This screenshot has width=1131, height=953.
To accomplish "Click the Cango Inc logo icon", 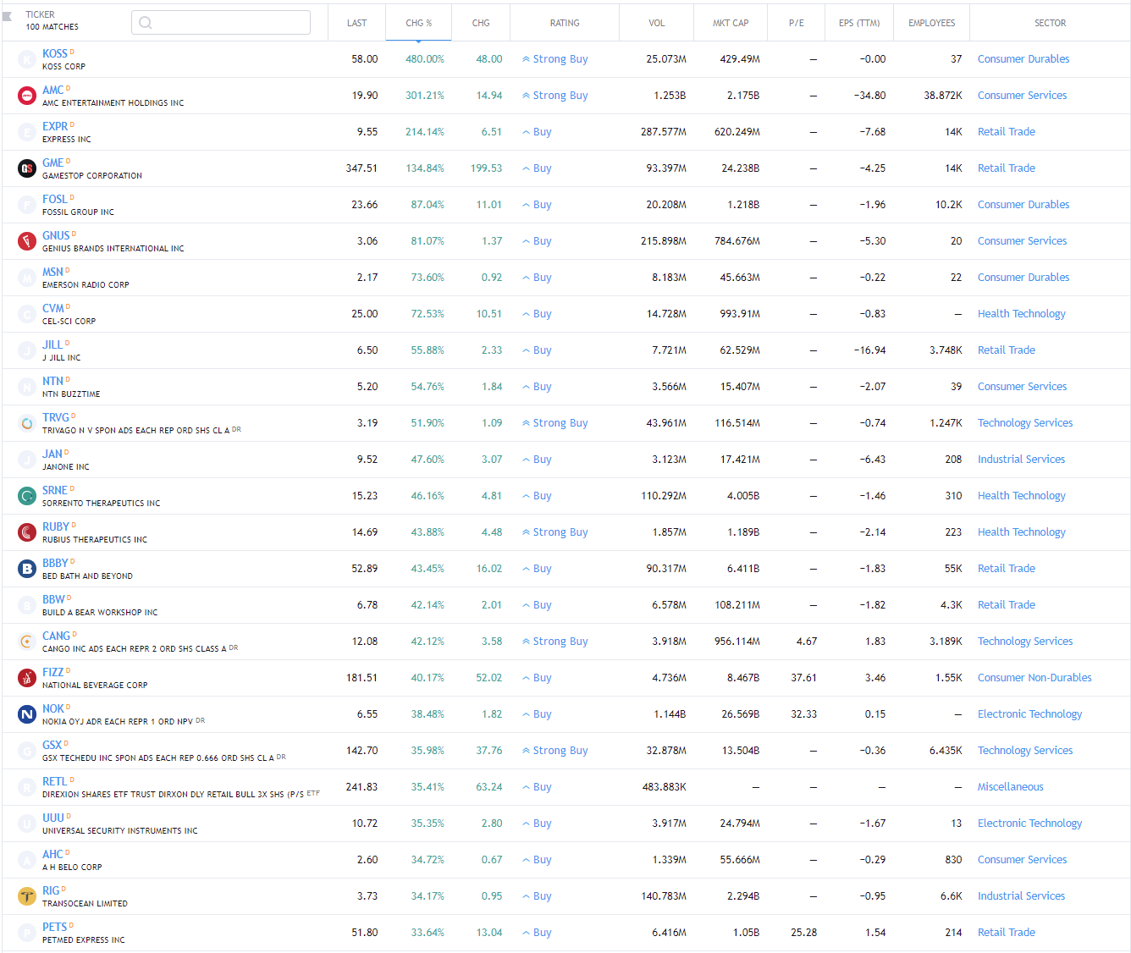I will (x=27, y=642).
